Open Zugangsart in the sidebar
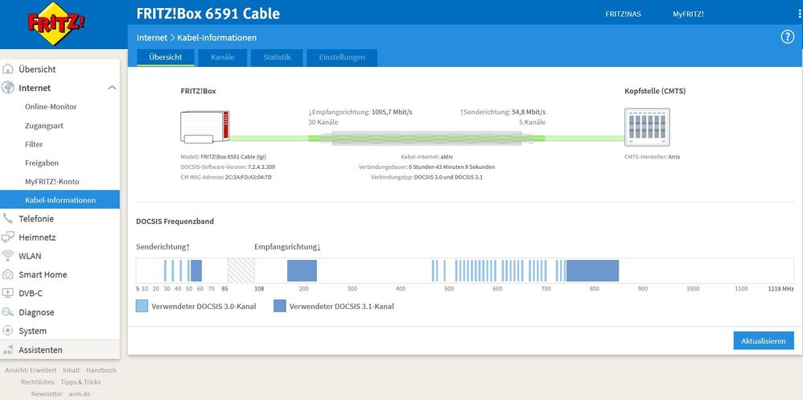This screenshot has height=400, width=803. [44, 126]
